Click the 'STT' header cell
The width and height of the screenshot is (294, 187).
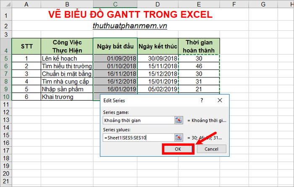click(26, 46)
